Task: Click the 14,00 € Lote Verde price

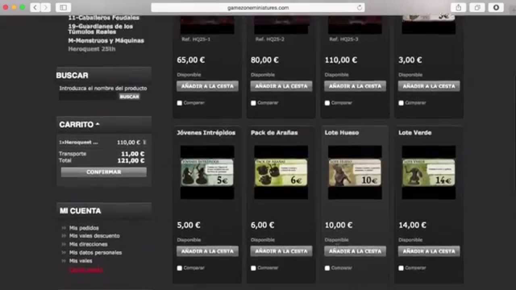Action: (x=412, y=226)
